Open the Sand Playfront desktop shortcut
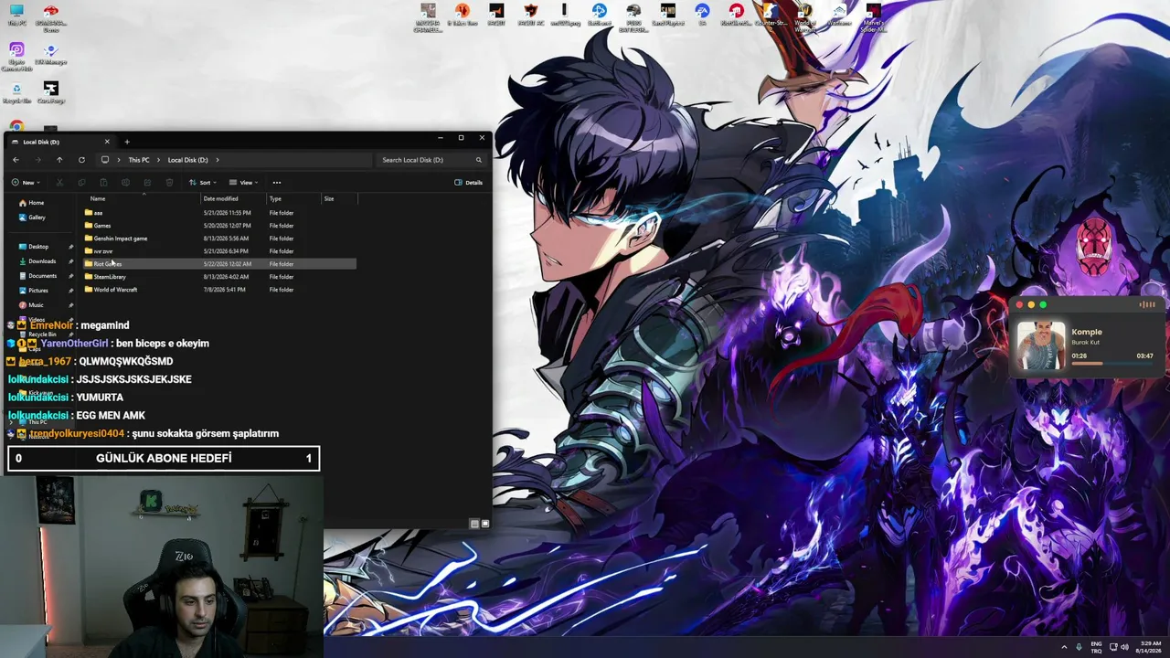This screenshot has height=658, width=1170. pyautogui.click(x=668, y=15)
